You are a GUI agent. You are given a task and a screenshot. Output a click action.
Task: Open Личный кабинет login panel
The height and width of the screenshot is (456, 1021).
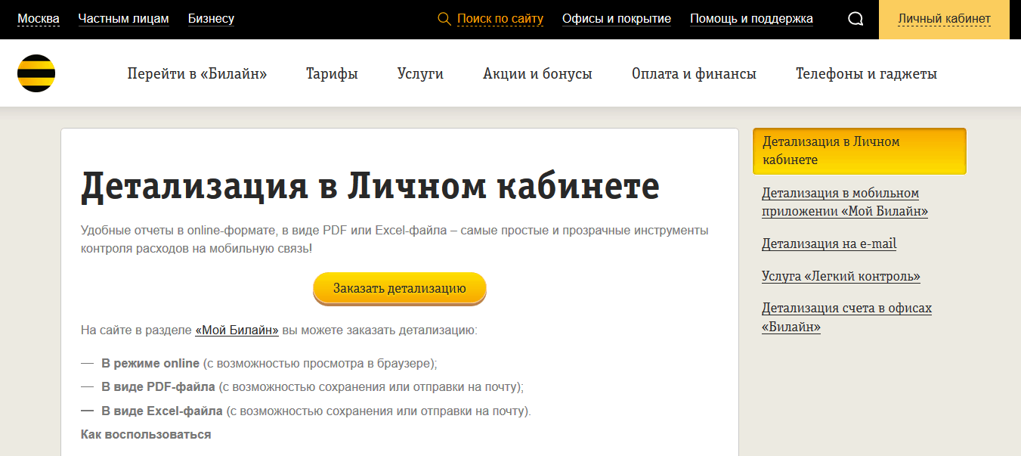pos(944,19)
